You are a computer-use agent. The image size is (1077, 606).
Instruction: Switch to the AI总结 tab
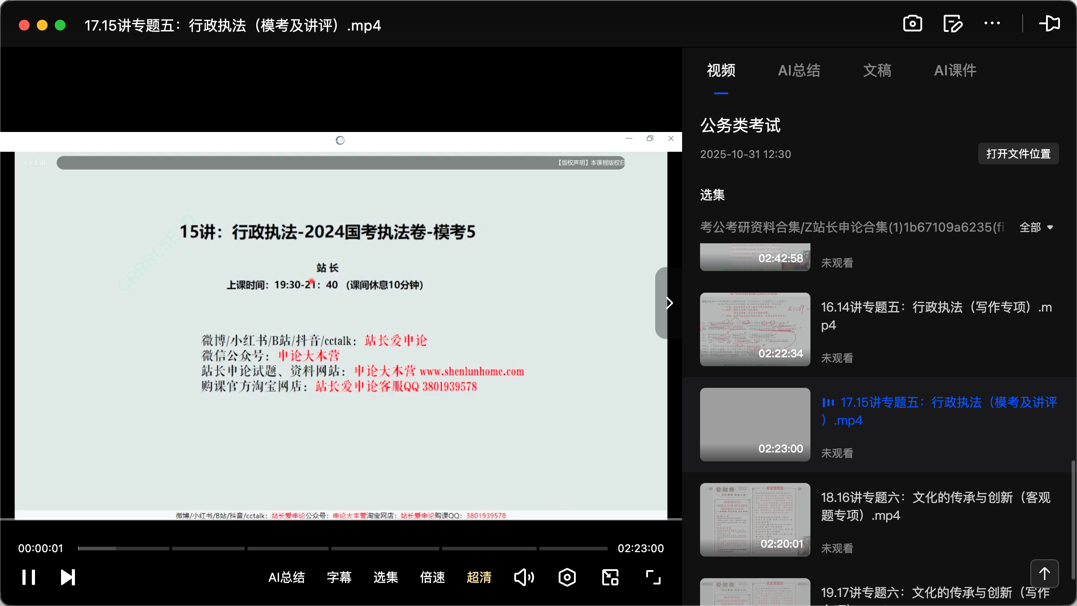799,70
